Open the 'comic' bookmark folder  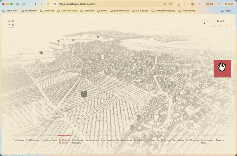tap(102, 11)
